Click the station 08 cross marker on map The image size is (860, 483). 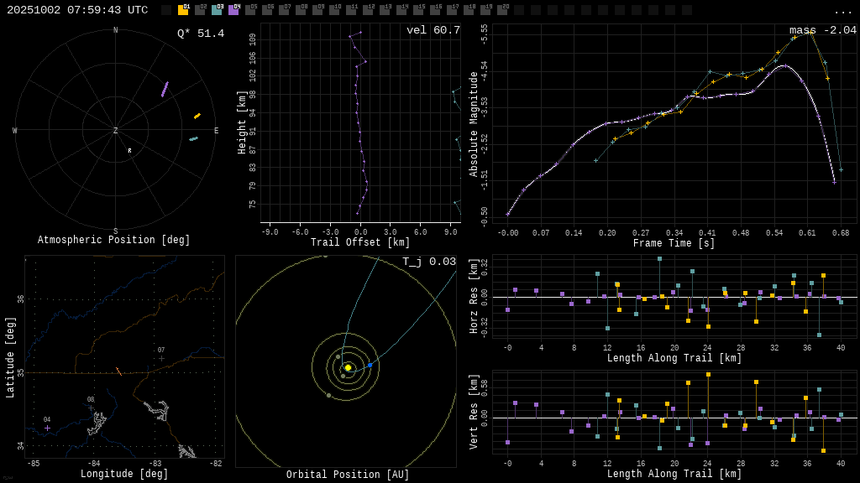[92, 408]
